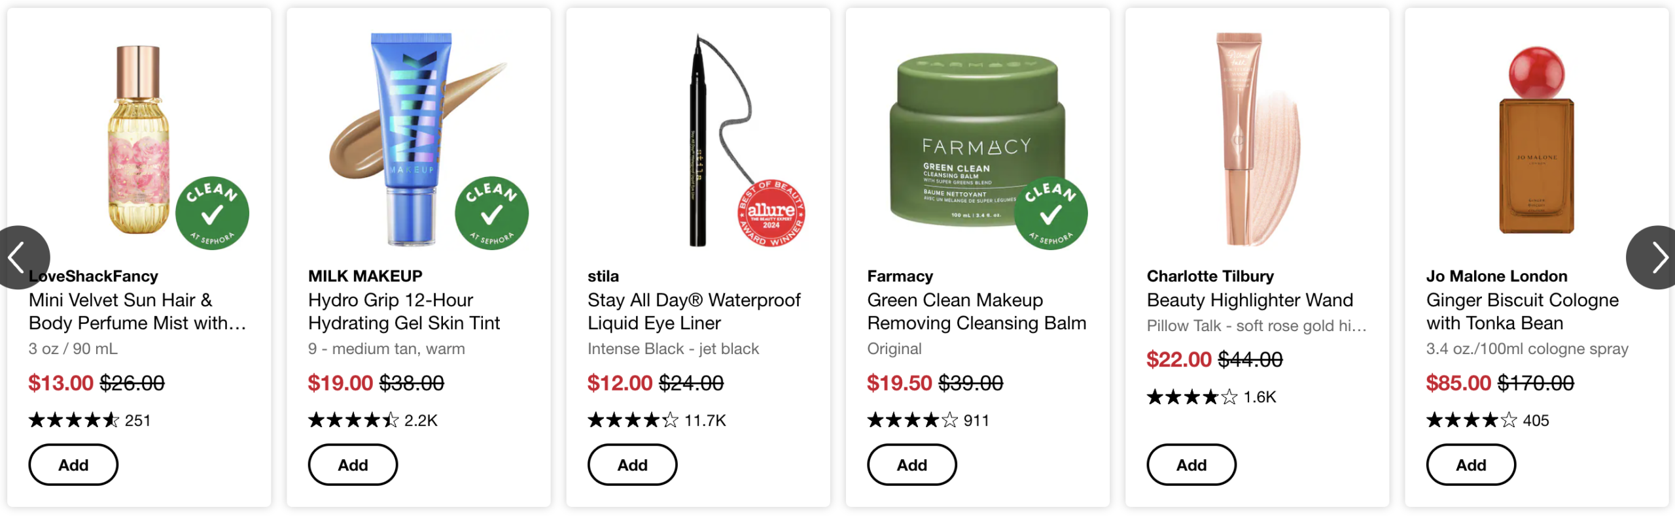Image resolution: width=1675 pixels, height=516 pixels.
Task: Click Clean at Sephora badge on MILK MAKEUP
Action: coord(491,213)
